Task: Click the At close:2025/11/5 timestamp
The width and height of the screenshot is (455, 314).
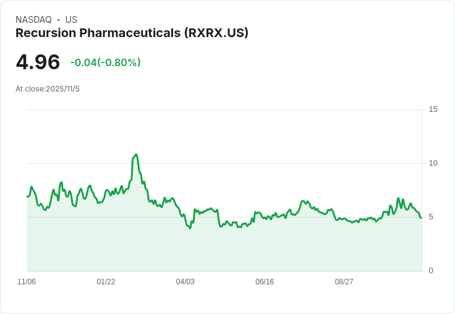Action: (x=48, y=89)
